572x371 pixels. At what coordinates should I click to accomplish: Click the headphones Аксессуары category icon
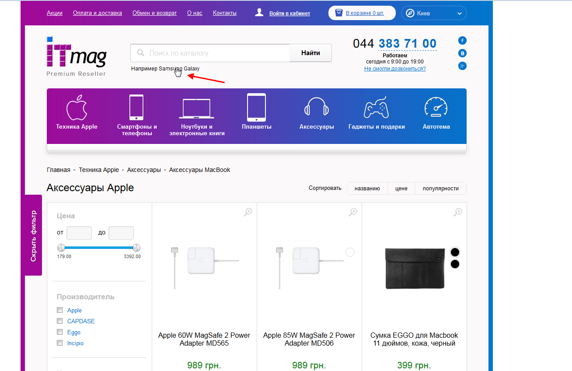click(x=316, y=108)
